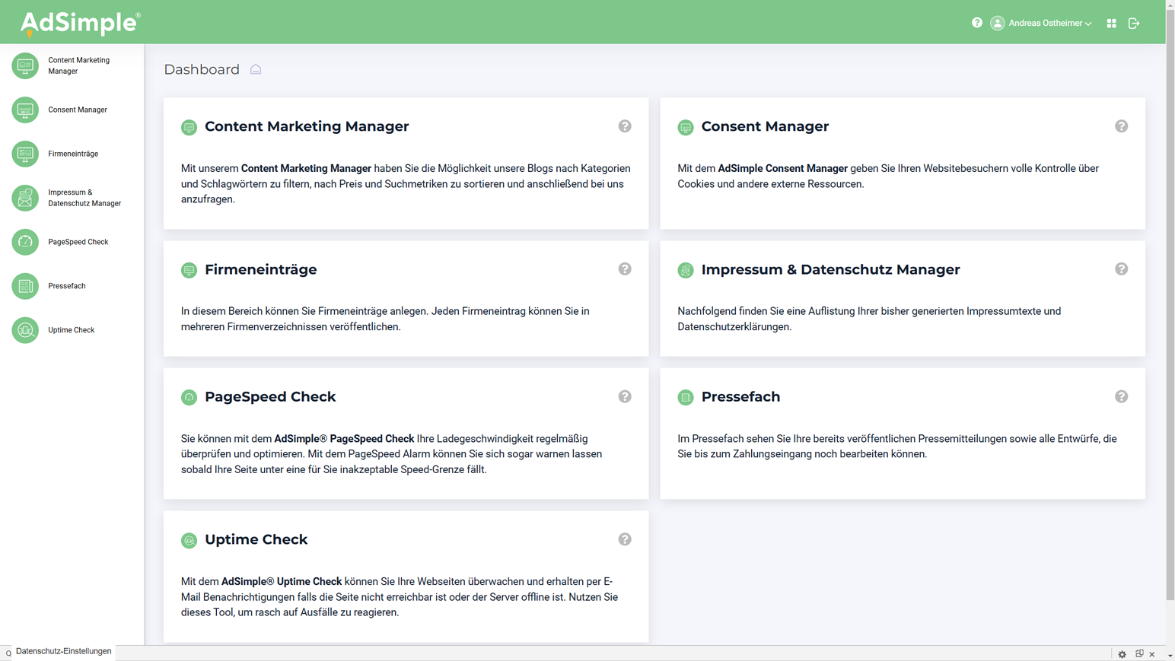
Task: Open the apps grid icon in the header
Action: point(1112,24)
